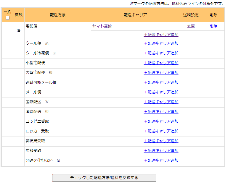The width and height of the screenshot is (225, 185).
Task: Add delivery carrier for 店頭受取
Action: pyautogui.click(x=161, y=150)
